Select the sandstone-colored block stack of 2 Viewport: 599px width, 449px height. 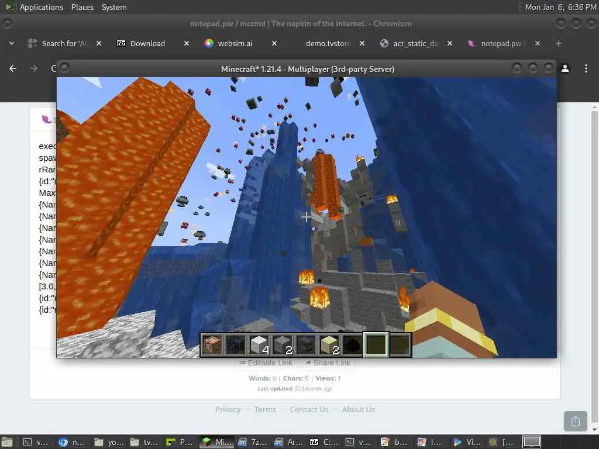click(329, 345)
